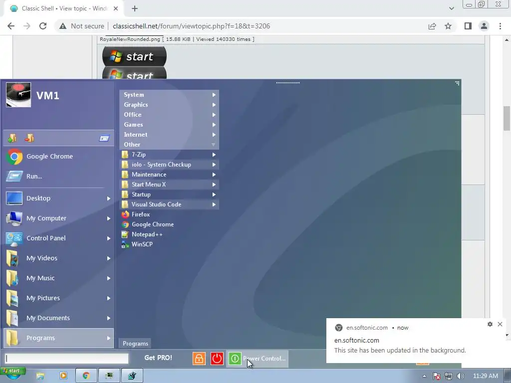Screen dimensions: 511x383
Task: Click the add folder icon with green plus
Action: click(x=12, y=138)
